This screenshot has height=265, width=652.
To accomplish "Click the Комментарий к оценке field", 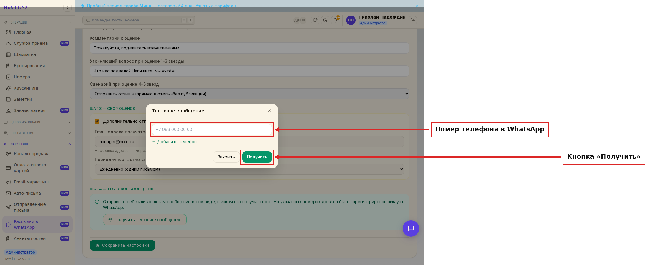I will click(249, 48).
